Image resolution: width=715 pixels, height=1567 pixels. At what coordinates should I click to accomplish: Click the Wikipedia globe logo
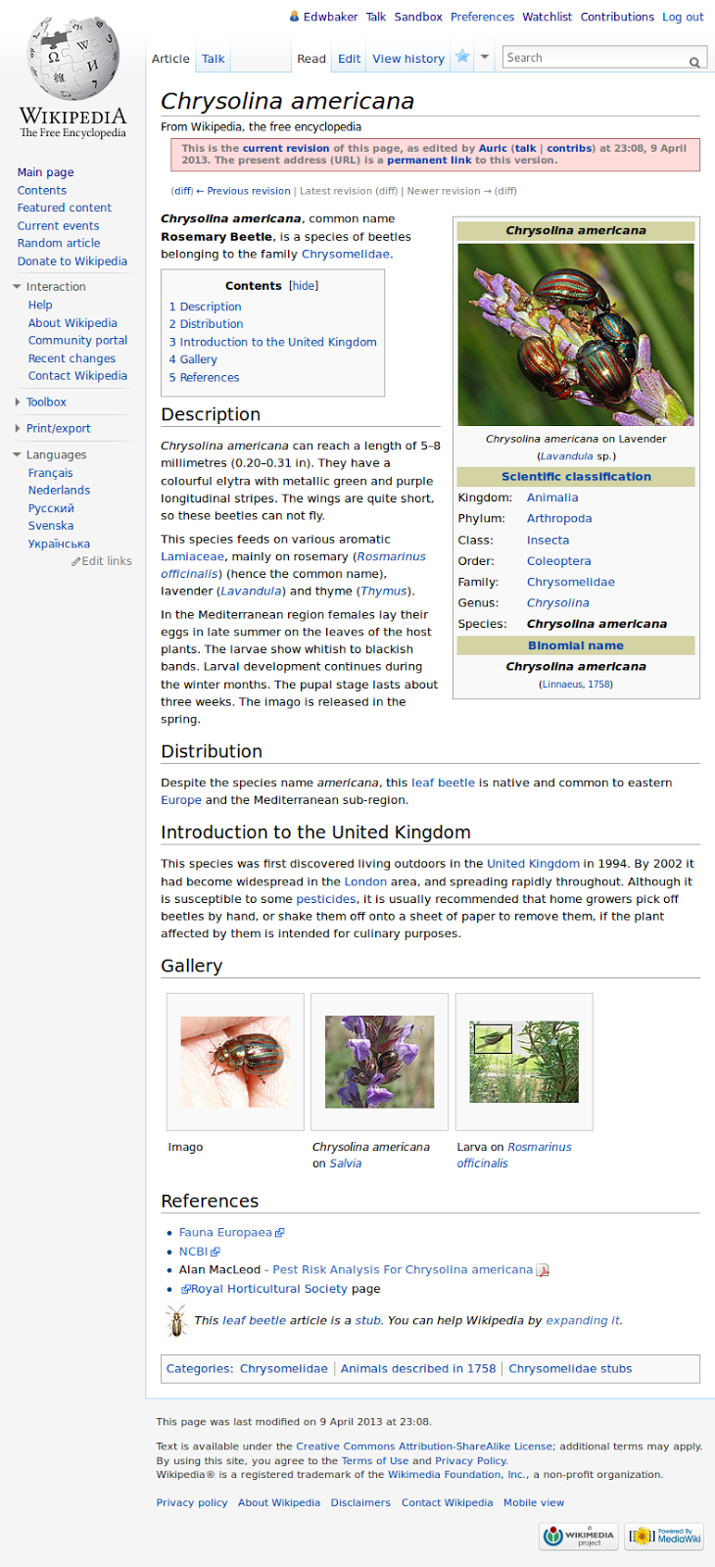(71, 59)
